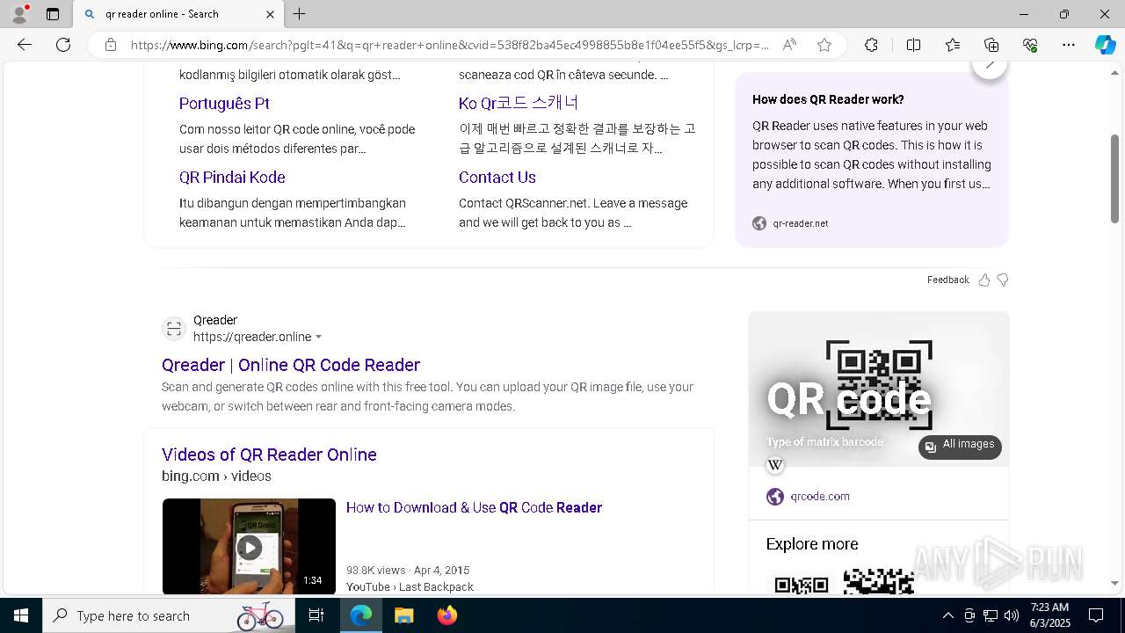Open Edge Settings and more menu
Image resolution: width=1125 pixels, height=633 pixels.
coord(1069,45)
